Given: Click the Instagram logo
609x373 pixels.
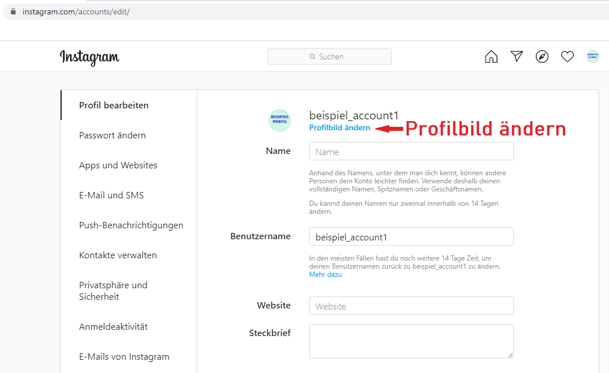Looking at the screenshot, I should click(x=89, y=58).
